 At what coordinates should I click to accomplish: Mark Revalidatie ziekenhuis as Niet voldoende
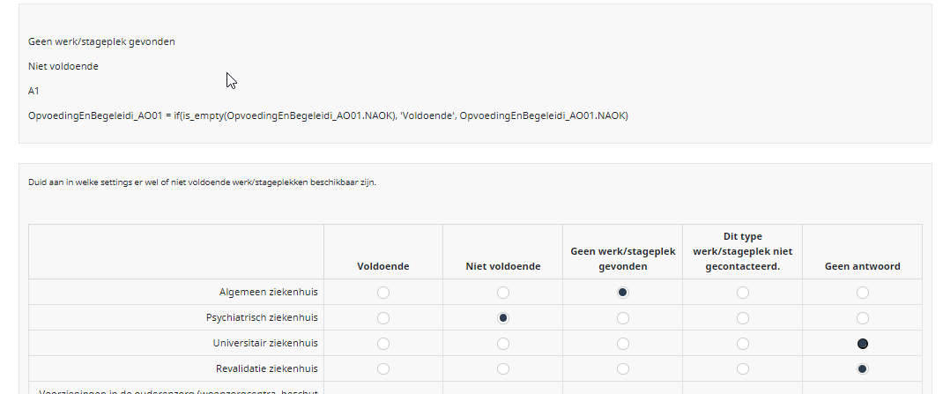tap(502, 368)
